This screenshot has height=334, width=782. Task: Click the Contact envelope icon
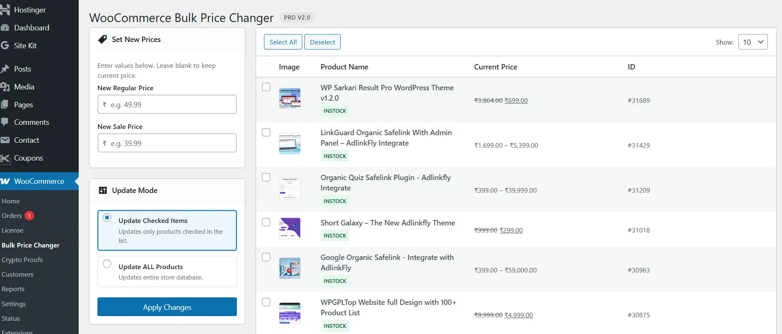click(x=5, y=140)
